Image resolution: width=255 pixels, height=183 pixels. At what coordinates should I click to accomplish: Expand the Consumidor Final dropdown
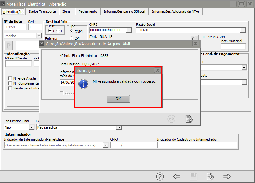(x=32, y=127)
